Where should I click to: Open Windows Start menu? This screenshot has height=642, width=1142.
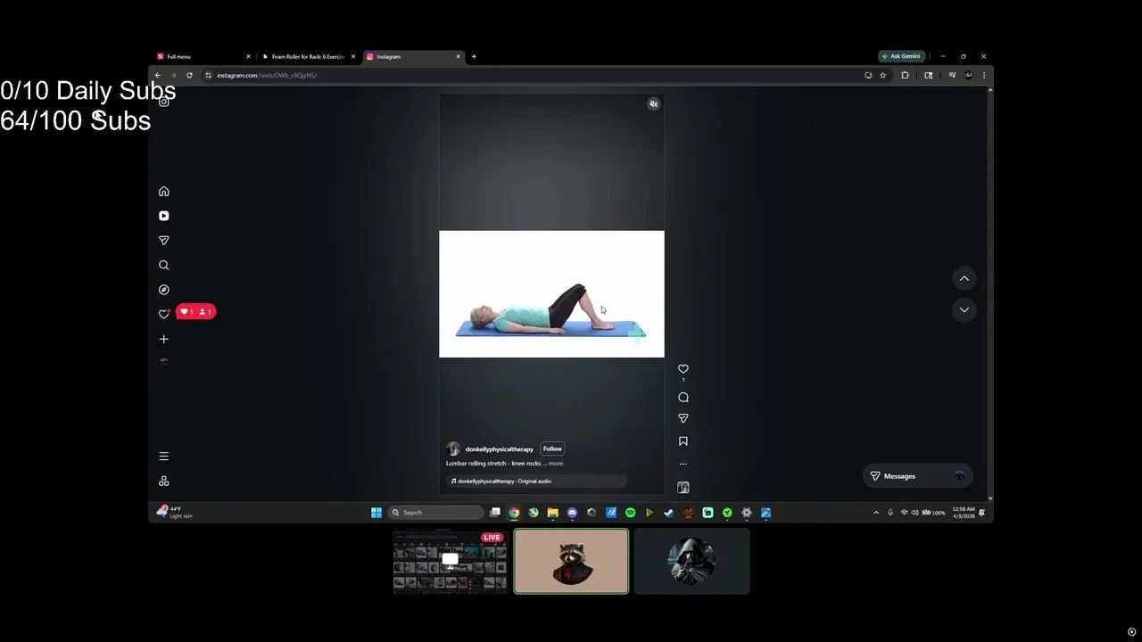(x=377, y=513)
